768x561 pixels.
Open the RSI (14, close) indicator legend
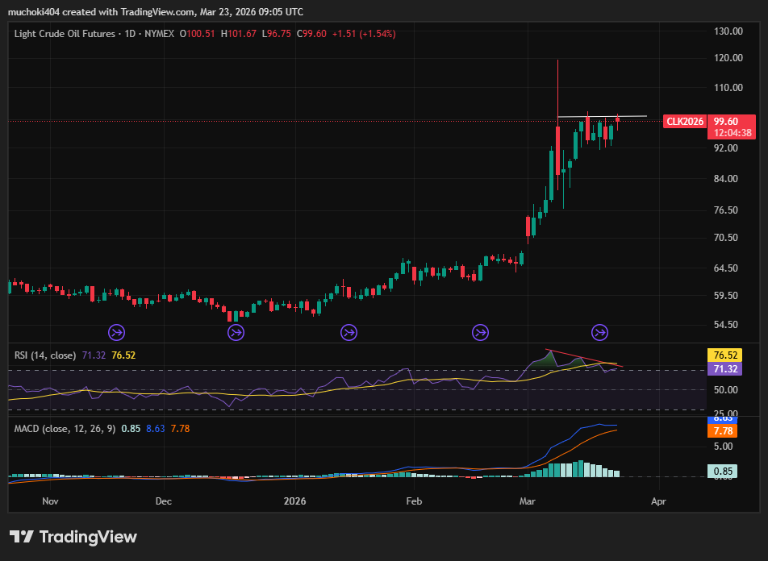coord(45,355)
